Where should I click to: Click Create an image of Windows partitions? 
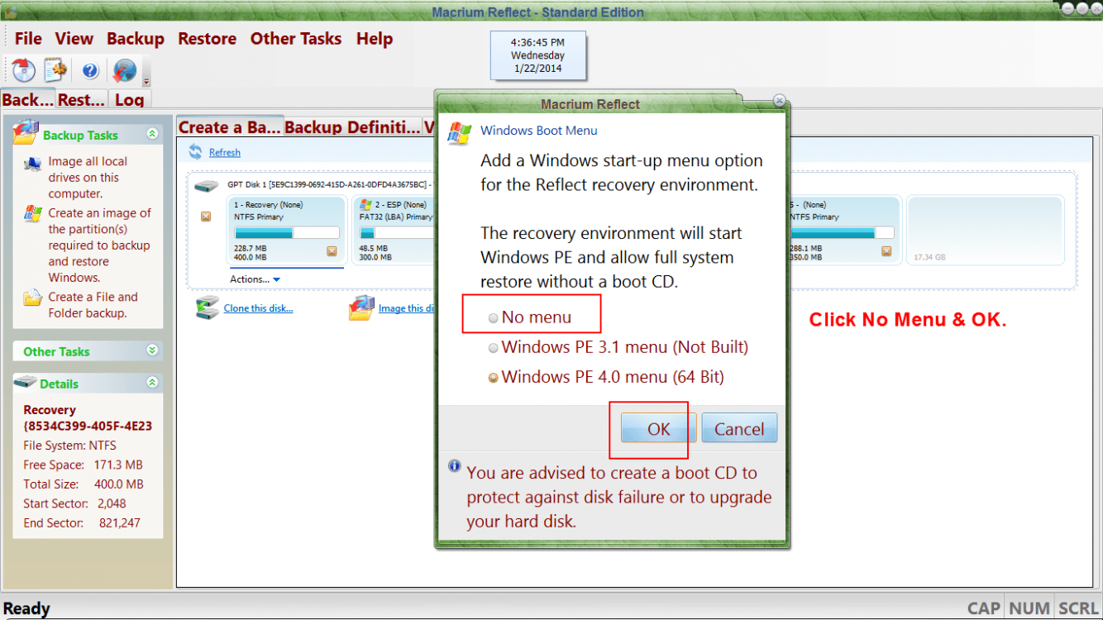tap(99, 246)
